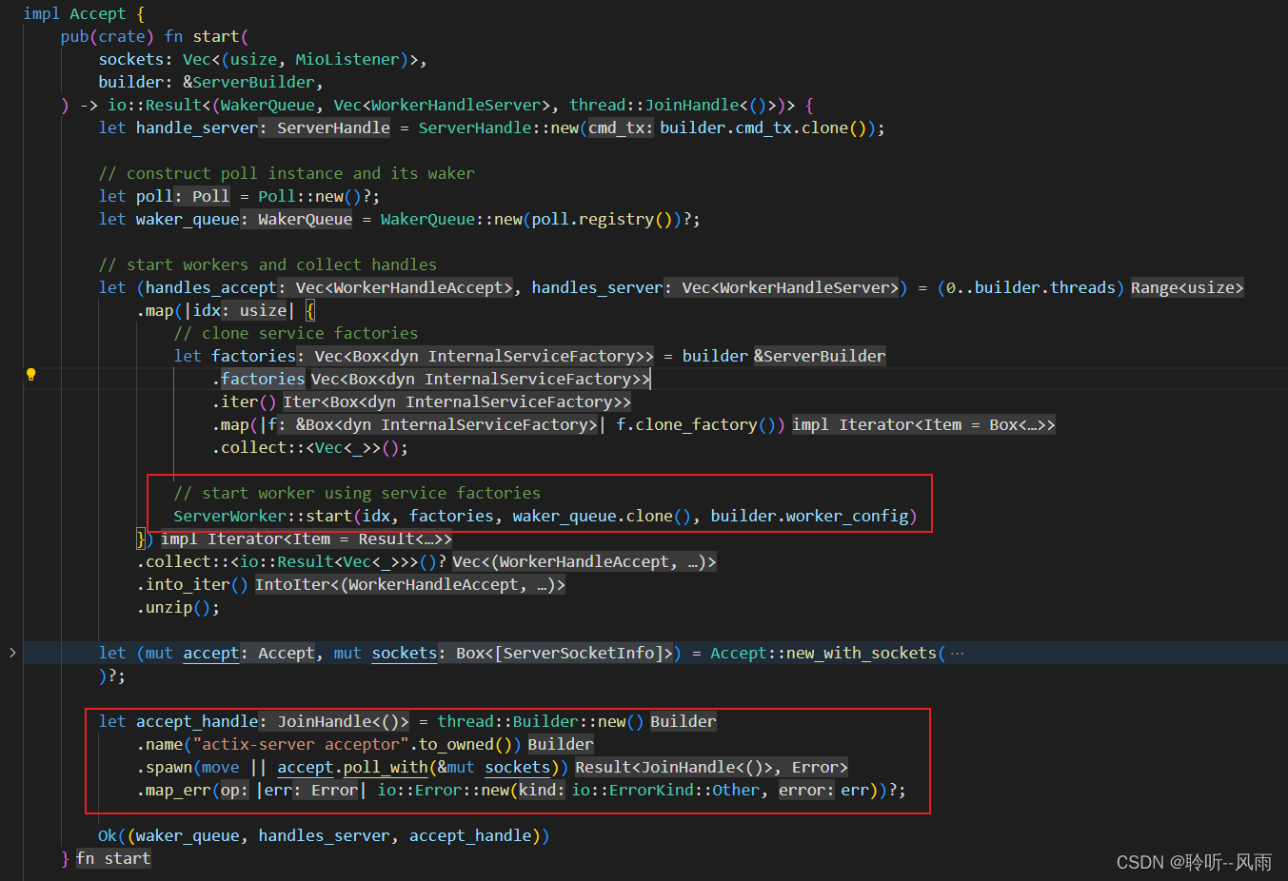Click 'ServerHandle::new' constructor call
Viewport: 1288px width, 881px height.
(x=498, y=127)
